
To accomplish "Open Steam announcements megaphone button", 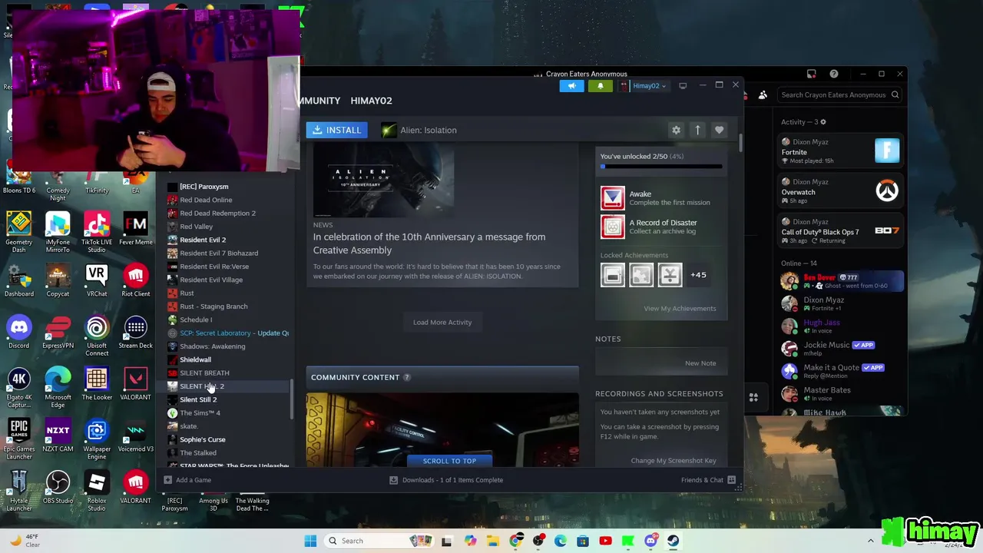I will (571, 85).
